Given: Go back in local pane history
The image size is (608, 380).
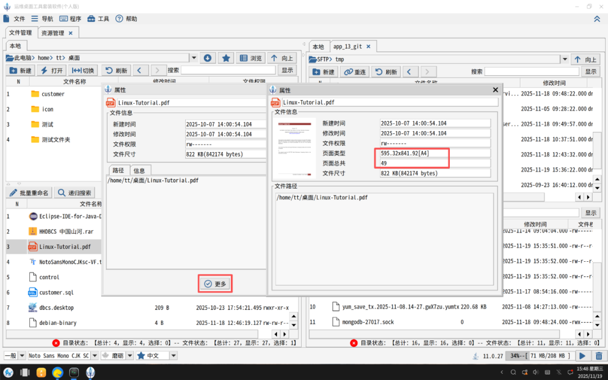Looking at the screenshot, I should point(141,70).
